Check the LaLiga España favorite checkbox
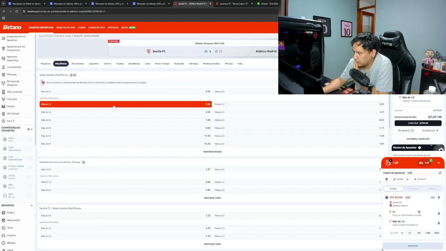This screenshot has height=251, width=446. pos(29,177)
